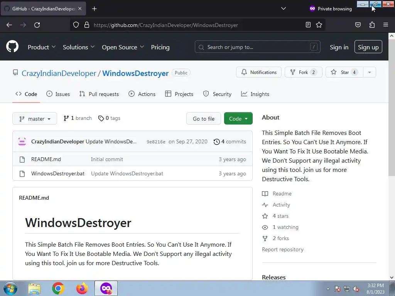Open the star lists dropdown arrow
395x296 pixels.
click(370, 72)
